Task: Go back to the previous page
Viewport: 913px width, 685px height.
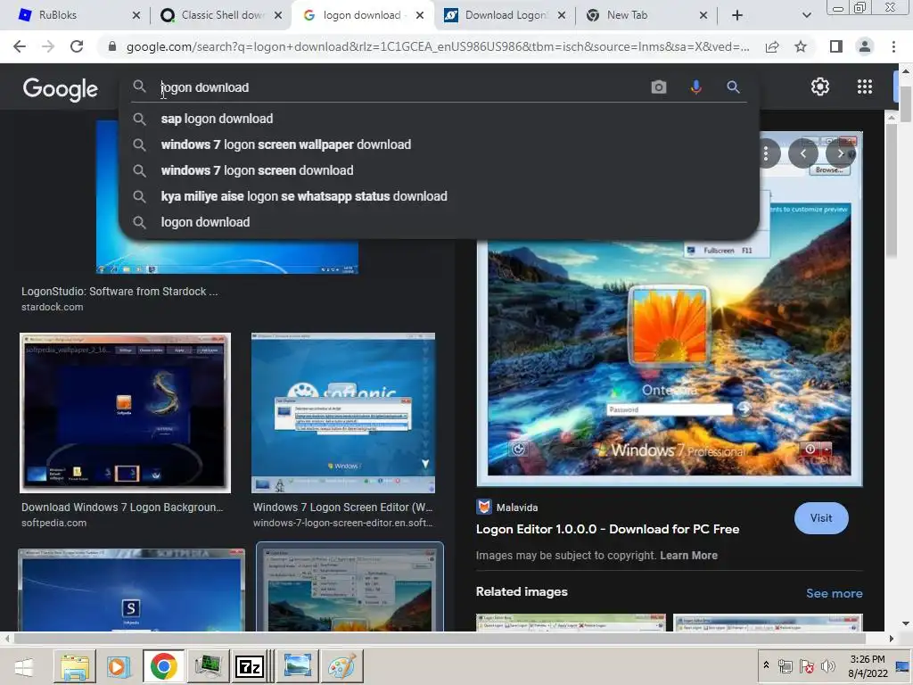Action: coord(20,46)
